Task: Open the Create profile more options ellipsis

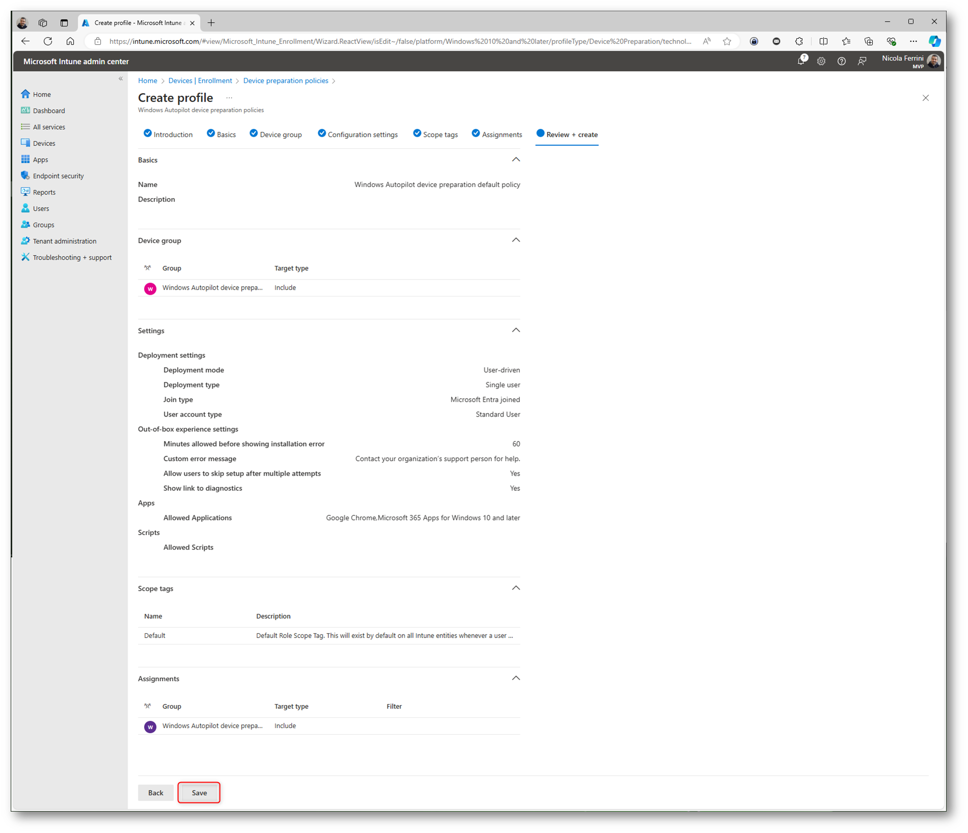Action: (x=229, y=98)
